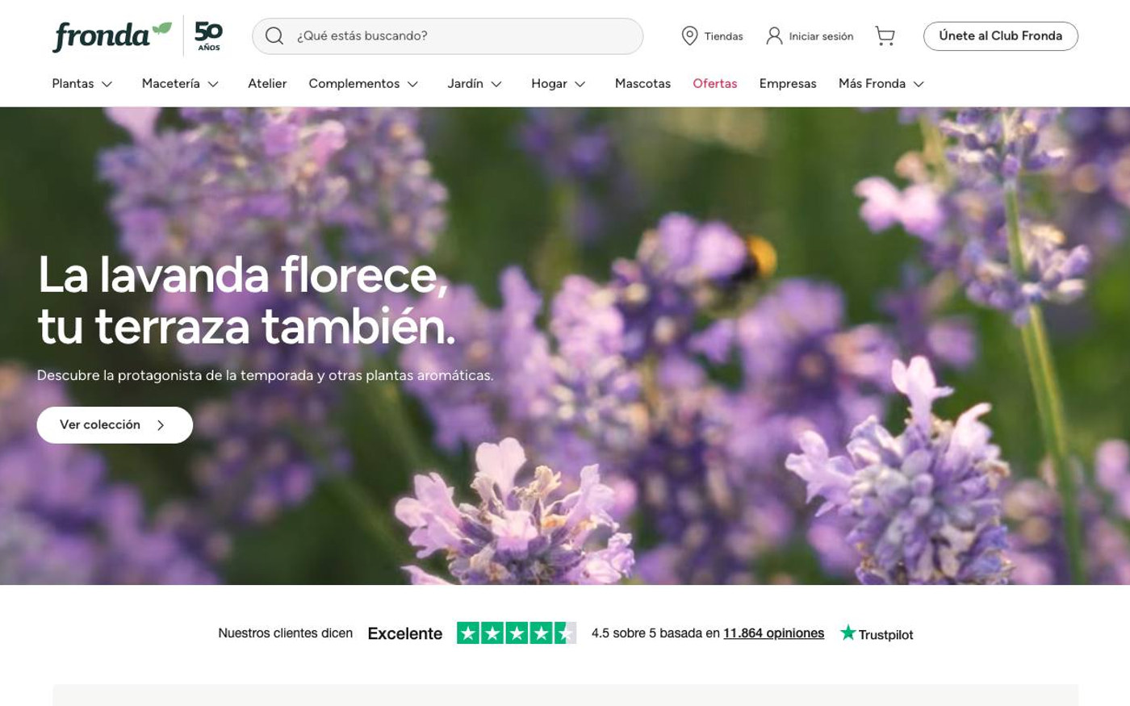Click the arrow in Ver colección button
The width and height of the screenshot is (1130, 706).
pyautogui.click(x=161, y=425)
